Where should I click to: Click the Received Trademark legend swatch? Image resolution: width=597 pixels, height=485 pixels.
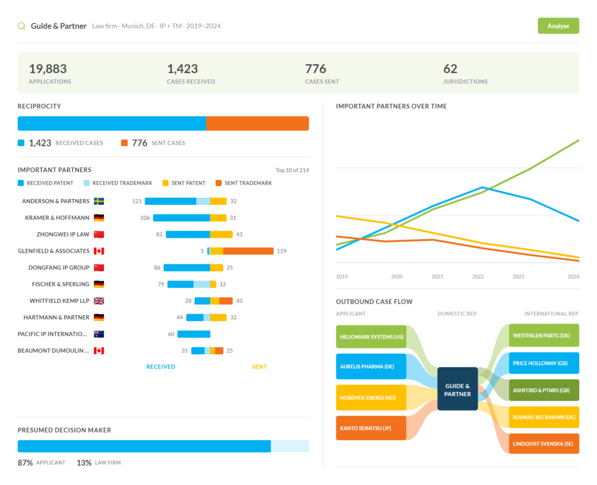coord(86,183)
